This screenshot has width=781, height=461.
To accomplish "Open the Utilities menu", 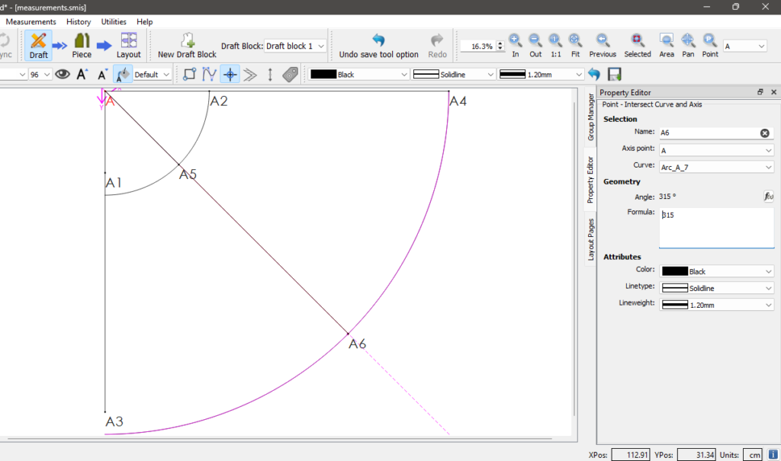I will [x=114, y=22].
